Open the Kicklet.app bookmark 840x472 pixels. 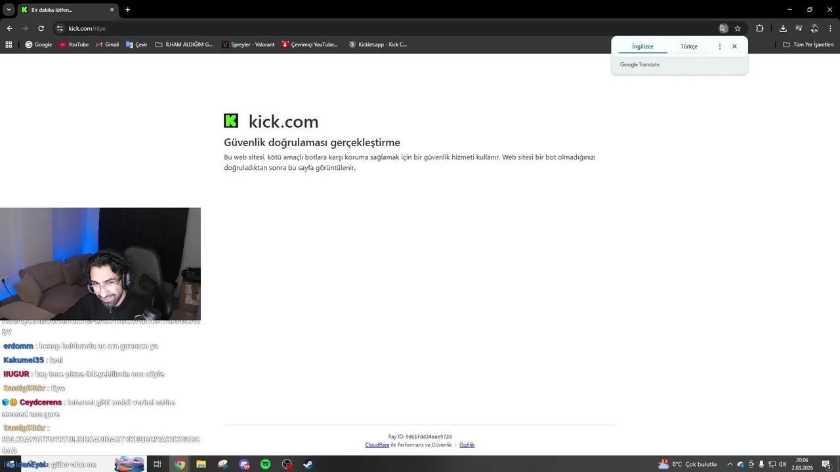tap(378, 45)
